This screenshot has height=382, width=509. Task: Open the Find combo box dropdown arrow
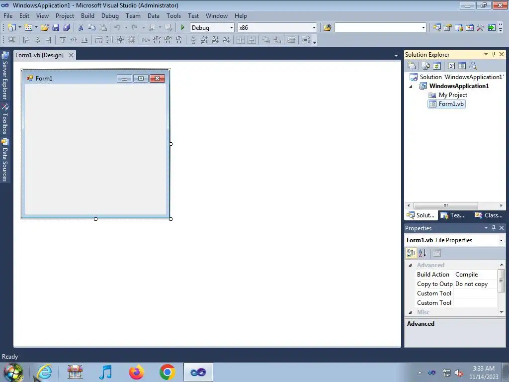(424, 28)
